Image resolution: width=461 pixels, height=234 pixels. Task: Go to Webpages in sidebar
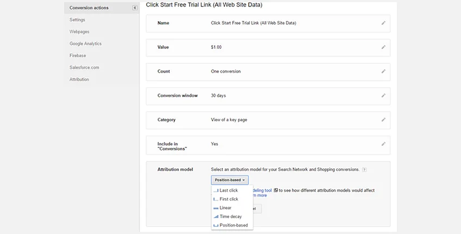click(x=79, y=31)
